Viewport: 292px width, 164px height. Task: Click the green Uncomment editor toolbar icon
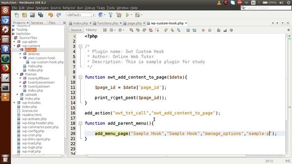[219, 30]
